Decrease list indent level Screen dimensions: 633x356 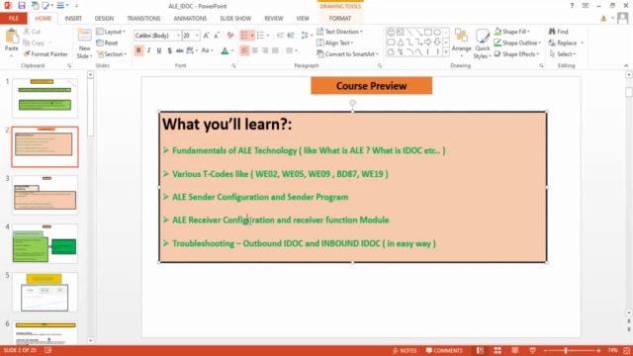(280, 36)
